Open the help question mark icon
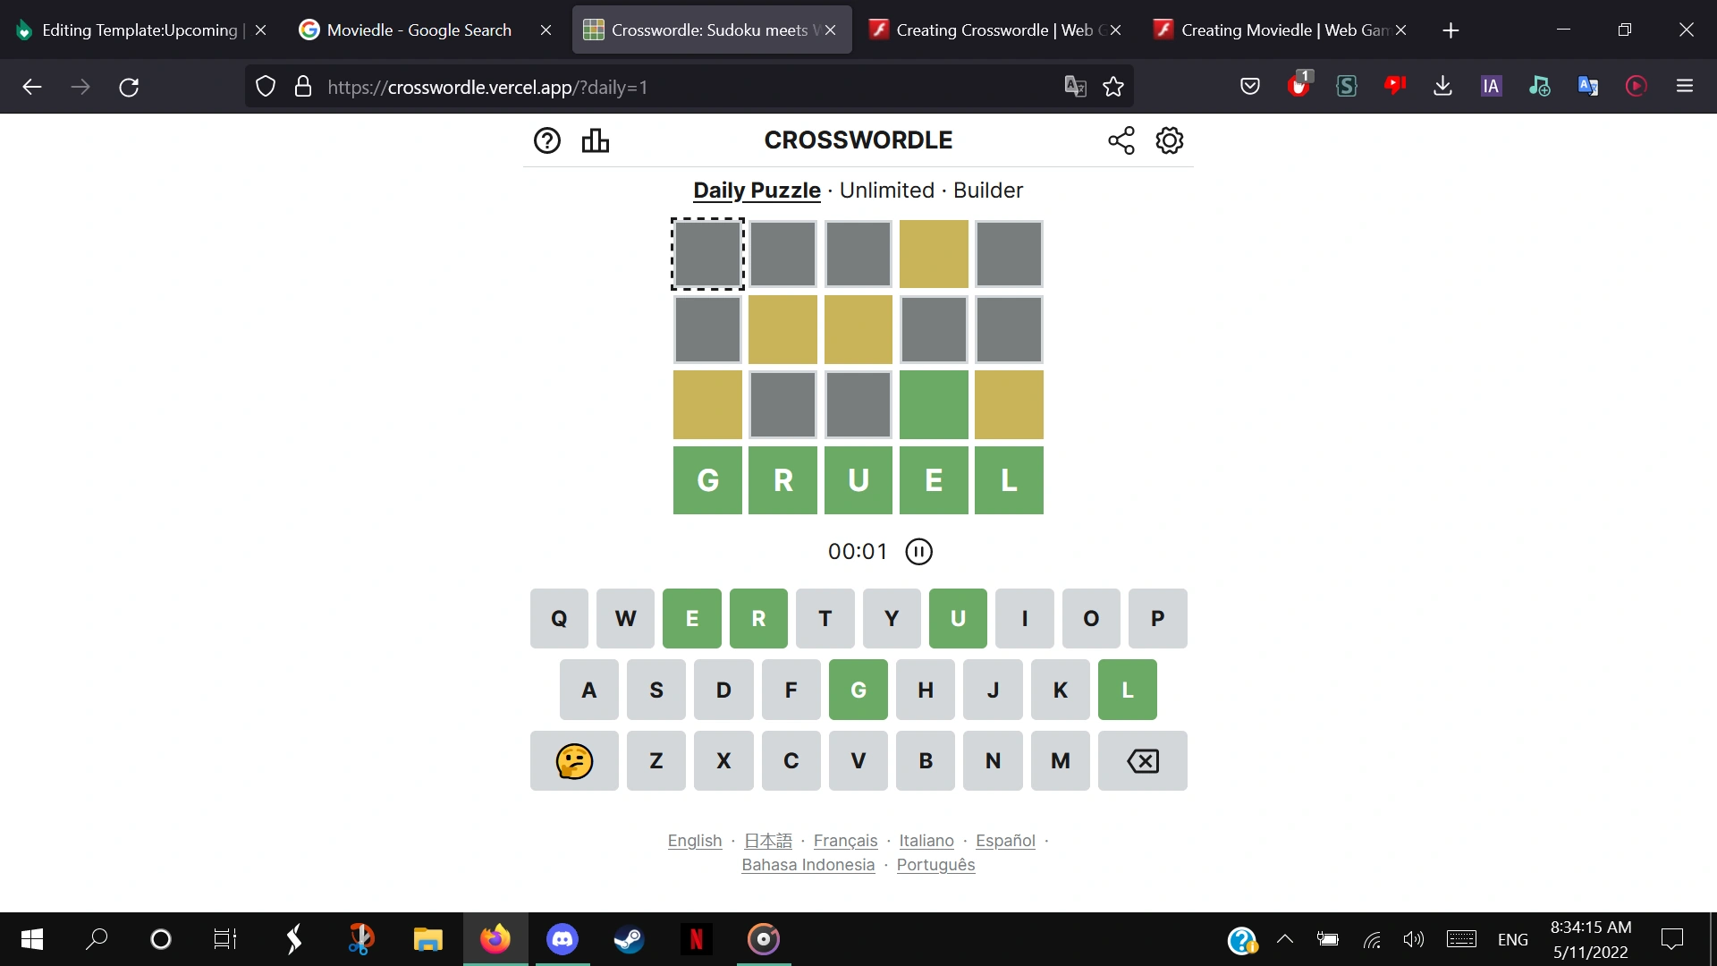 click(546, 140)
